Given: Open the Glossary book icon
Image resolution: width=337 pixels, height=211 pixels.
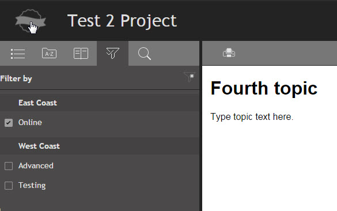Looking at the screenshot, I should click(x=81, y=54).
